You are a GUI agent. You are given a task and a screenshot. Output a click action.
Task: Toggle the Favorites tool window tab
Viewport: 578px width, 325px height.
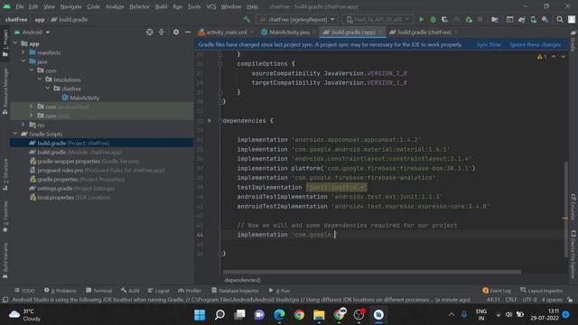pos(5,217)
